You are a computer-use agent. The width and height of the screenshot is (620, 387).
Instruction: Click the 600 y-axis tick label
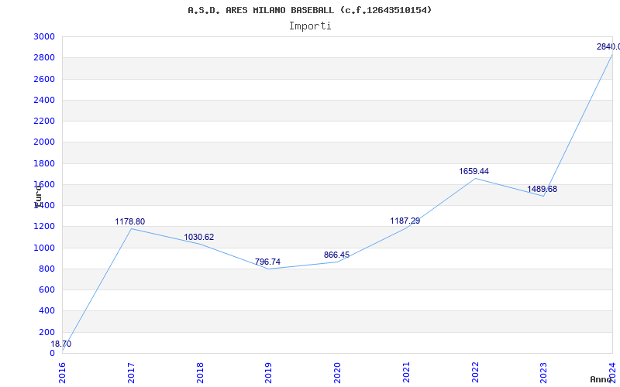(47, 289)
